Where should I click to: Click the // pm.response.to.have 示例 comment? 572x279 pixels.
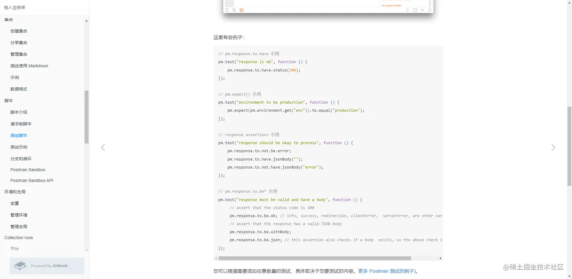click(249, 54)
